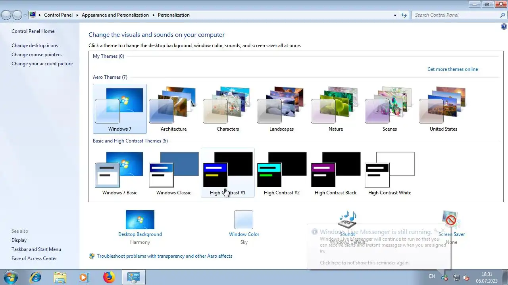Expand arrow after Appearance and Personalization breadcrumb
Screen dimensions: 508x285
(153, 15)
